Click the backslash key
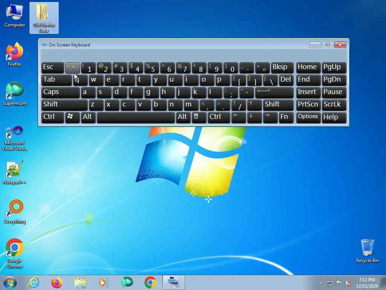This screenshot has width=386, height=290. 270,80
